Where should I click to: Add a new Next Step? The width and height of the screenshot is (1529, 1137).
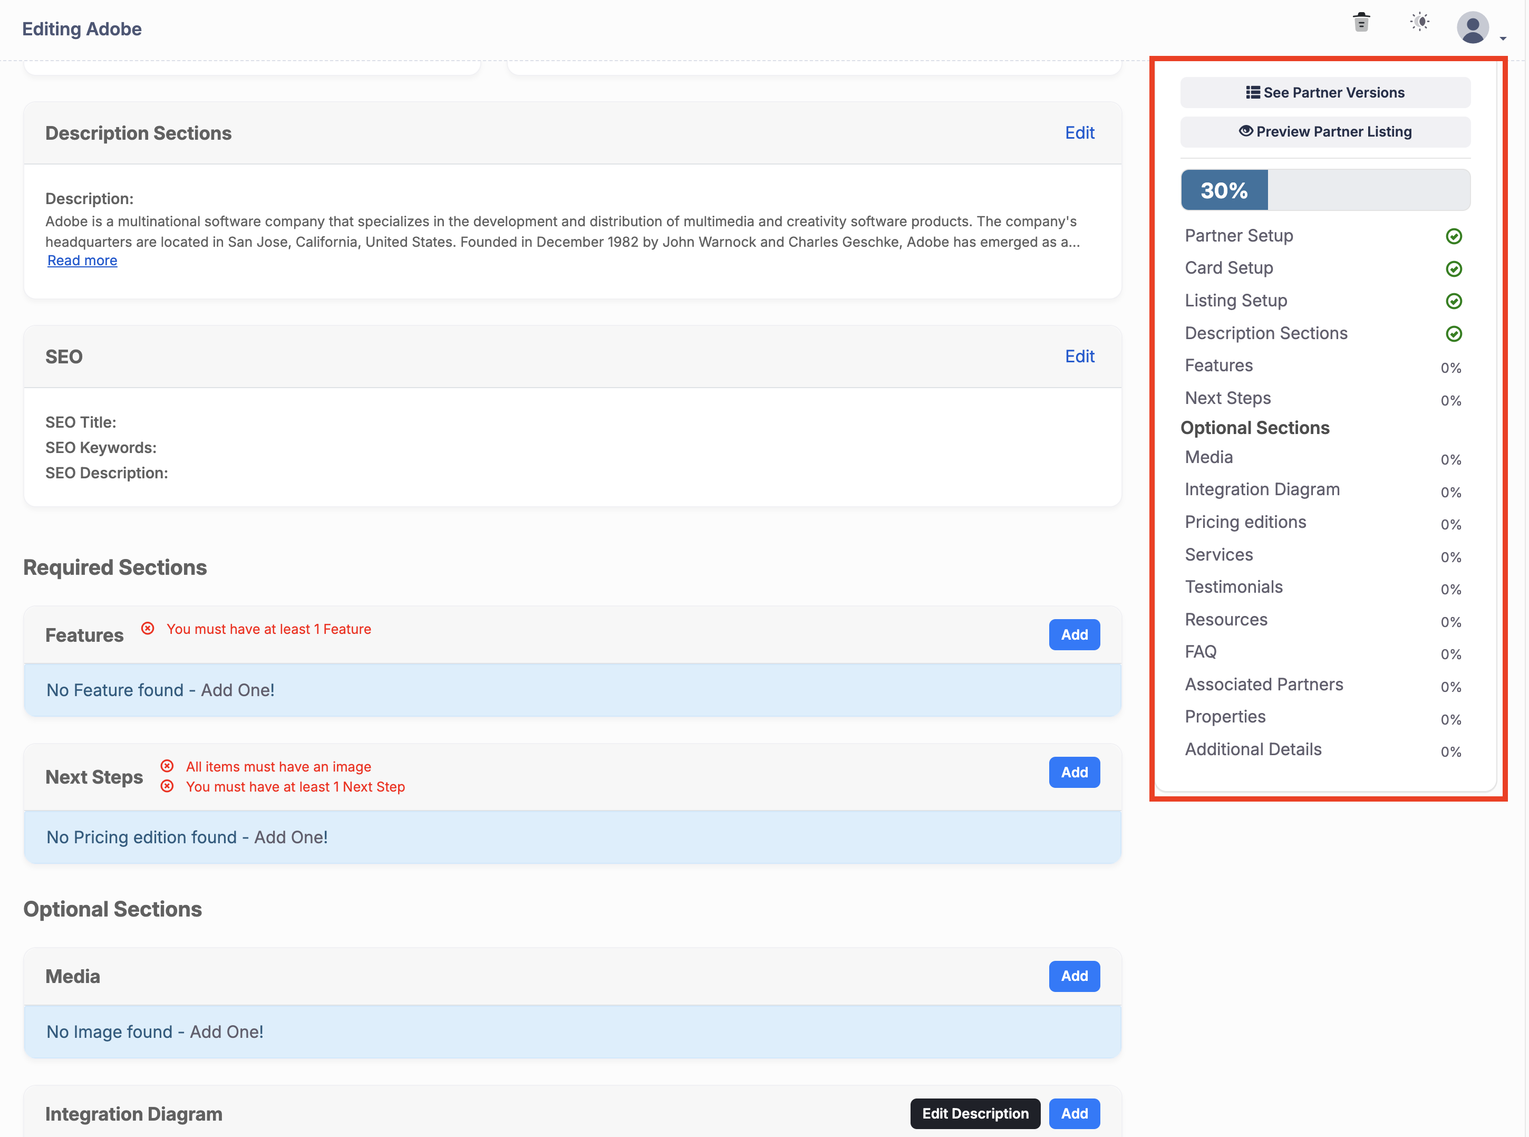click(x=1073, y=772)
